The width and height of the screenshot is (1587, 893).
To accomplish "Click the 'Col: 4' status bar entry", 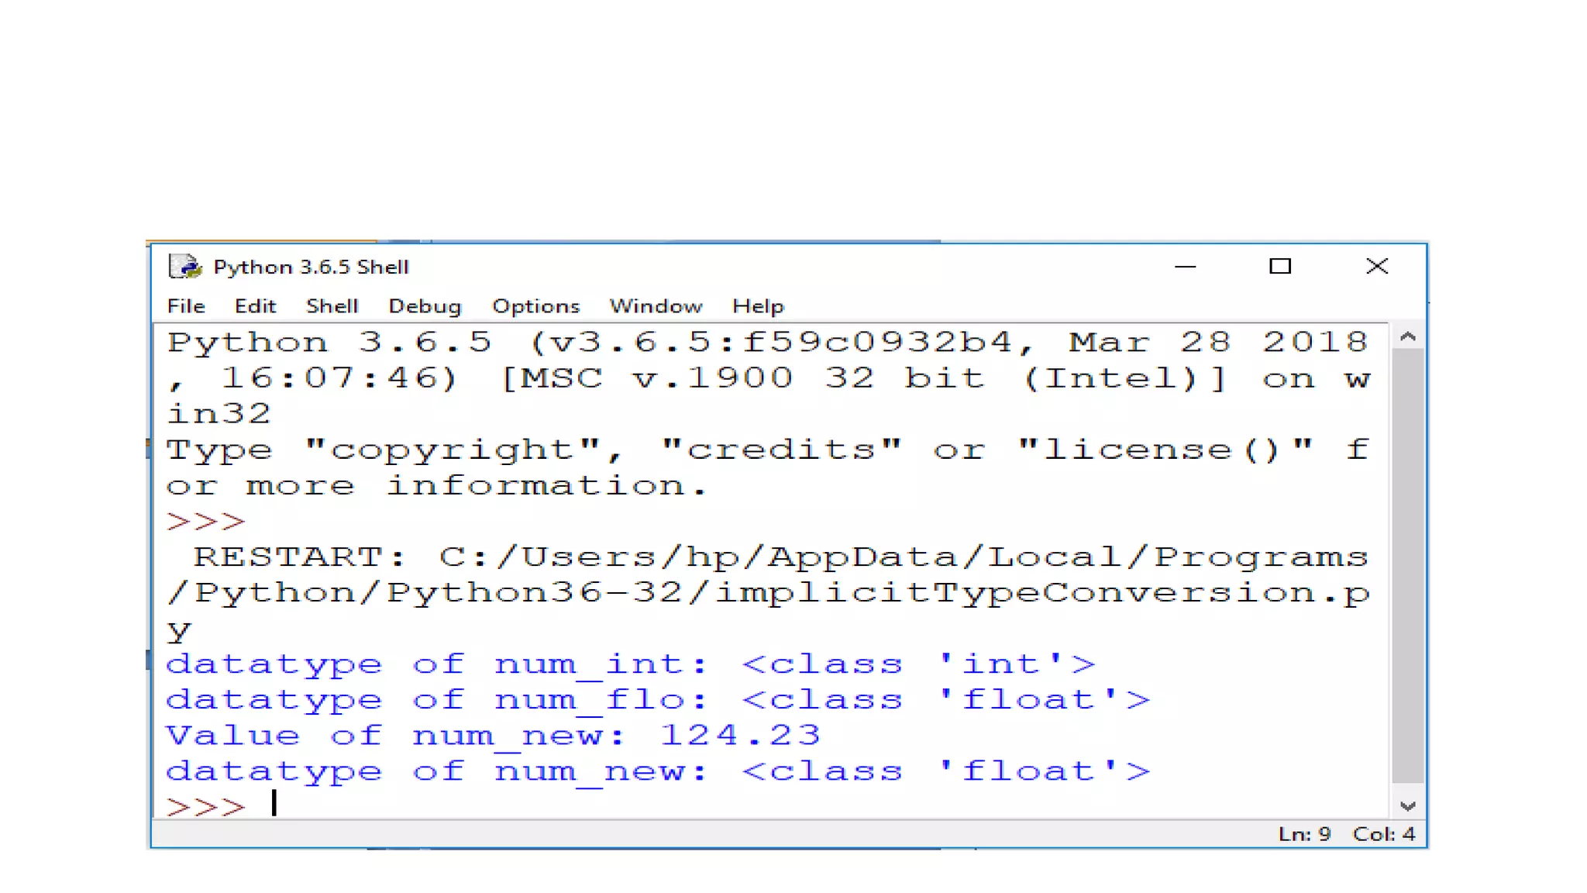I will (x=1384, y=834).
